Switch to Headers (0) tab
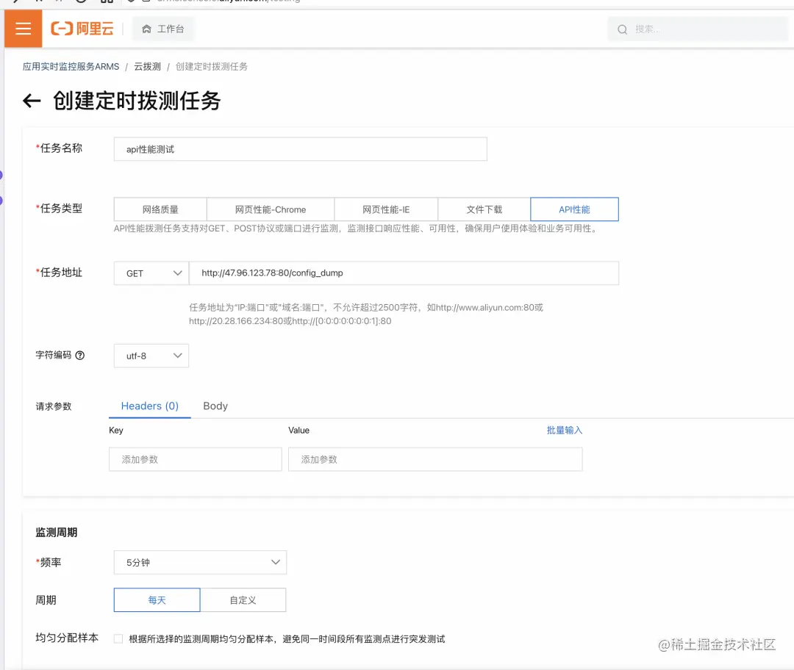 150,406
